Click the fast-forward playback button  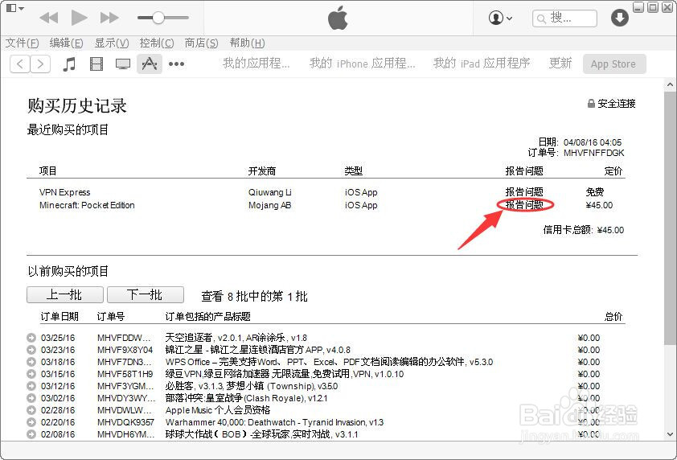pyautogui.click(x=109, y=18)
